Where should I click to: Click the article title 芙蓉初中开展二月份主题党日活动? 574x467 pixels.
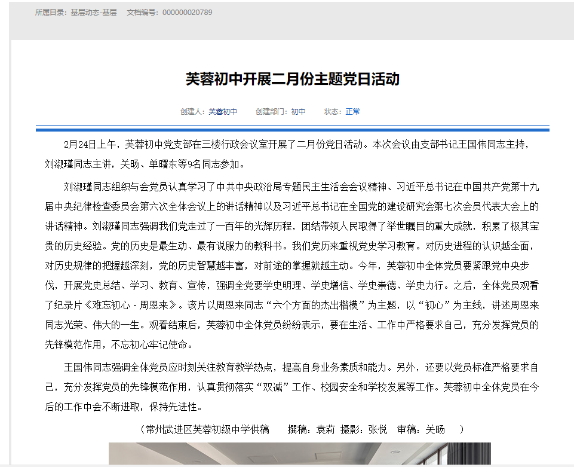293,79
